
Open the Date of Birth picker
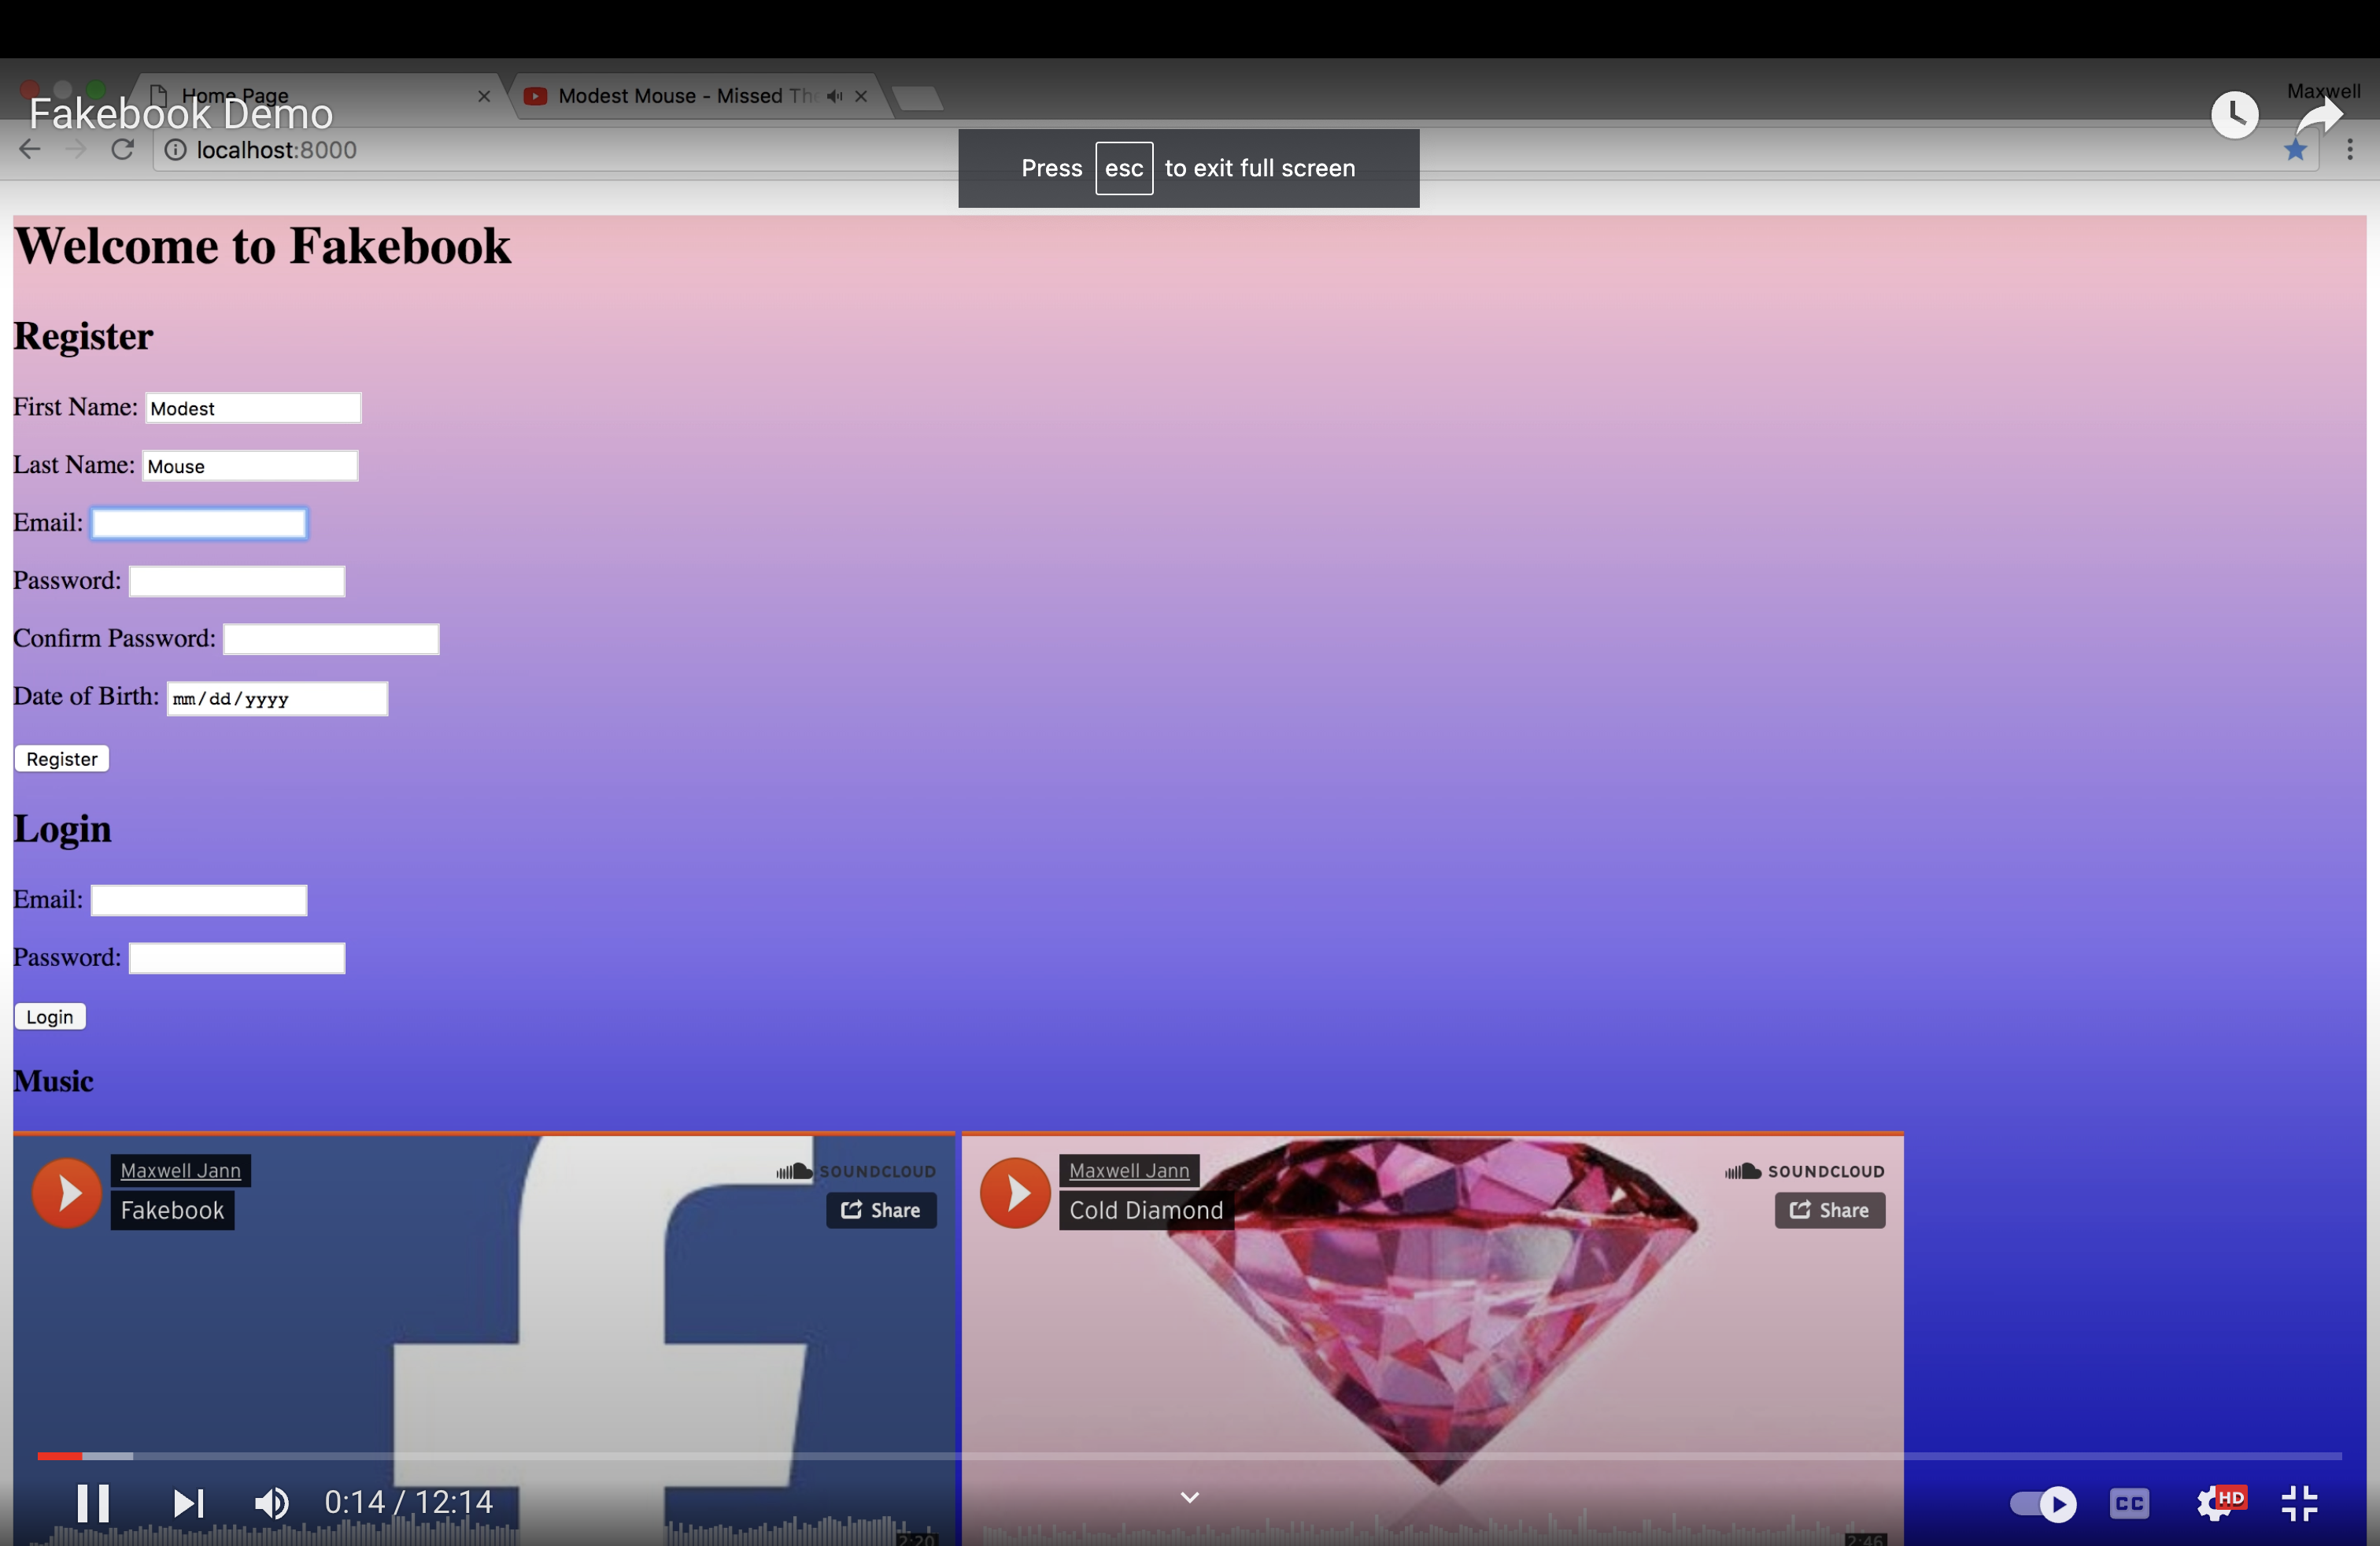point(277,699)
